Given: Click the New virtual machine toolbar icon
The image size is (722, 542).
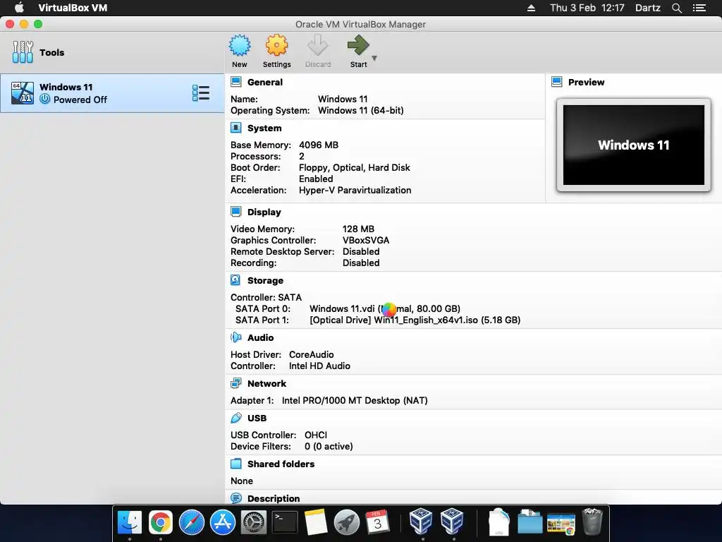Looking at the screenshot, I should click(240, 51).
